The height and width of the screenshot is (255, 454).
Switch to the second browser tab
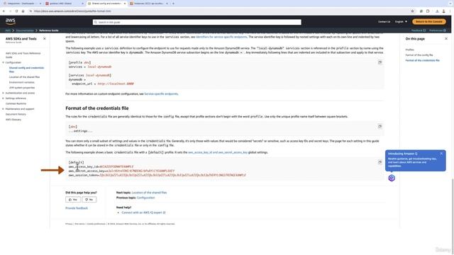(x=65, y=4)
